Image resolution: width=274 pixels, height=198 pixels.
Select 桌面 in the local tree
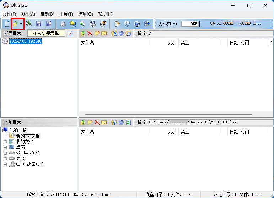point(21,147)
